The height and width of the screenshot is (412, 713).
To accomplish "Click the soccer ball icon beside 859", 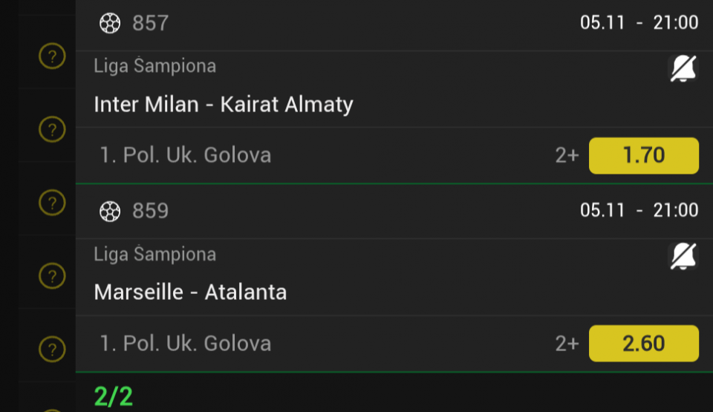I will (x=110, y=212).
